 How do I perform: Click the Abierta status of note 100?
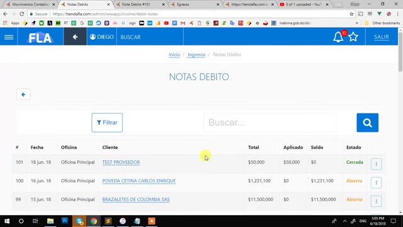(x=354, y=181)
